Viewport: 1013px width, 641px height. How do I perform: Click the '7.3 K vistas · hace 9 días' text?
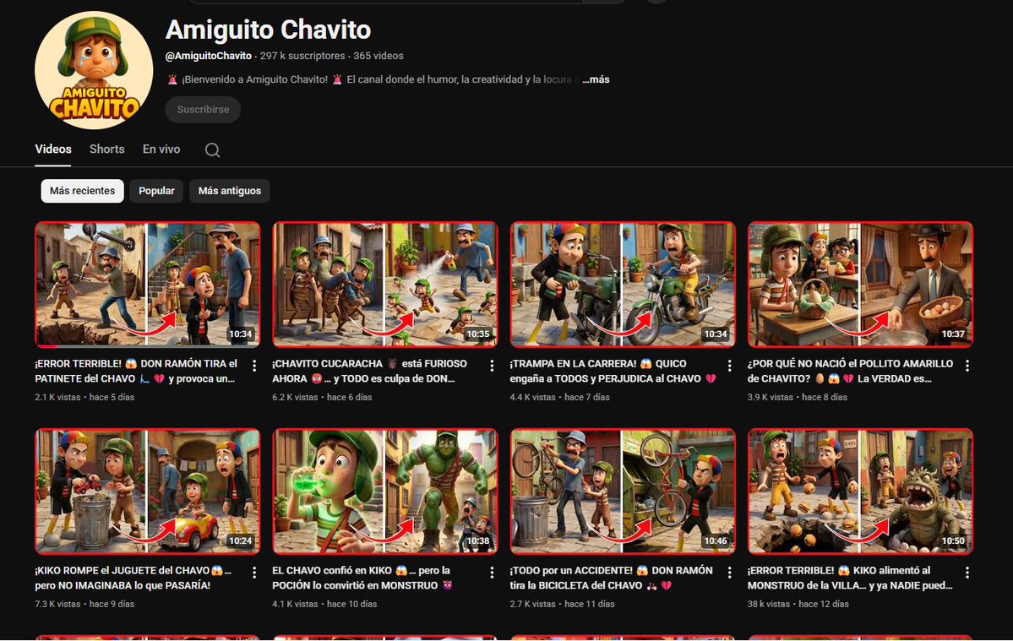click(84, 604)
